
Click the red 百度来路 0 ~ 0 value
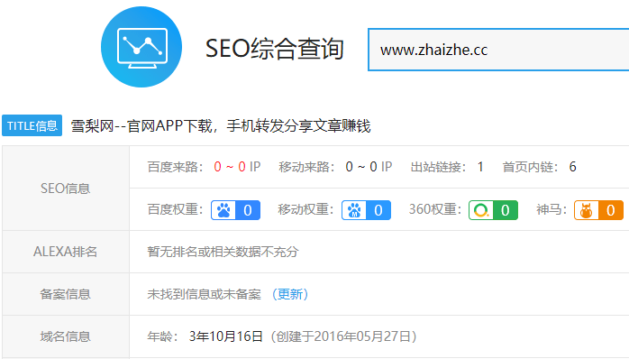[x=230, y=167]
